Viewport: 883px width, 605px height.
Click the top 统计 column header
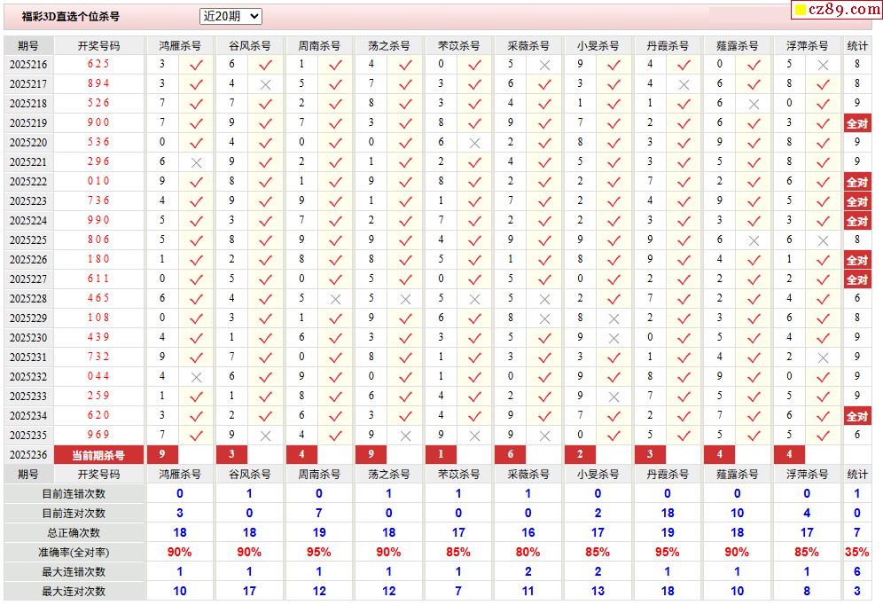[857, 45]
